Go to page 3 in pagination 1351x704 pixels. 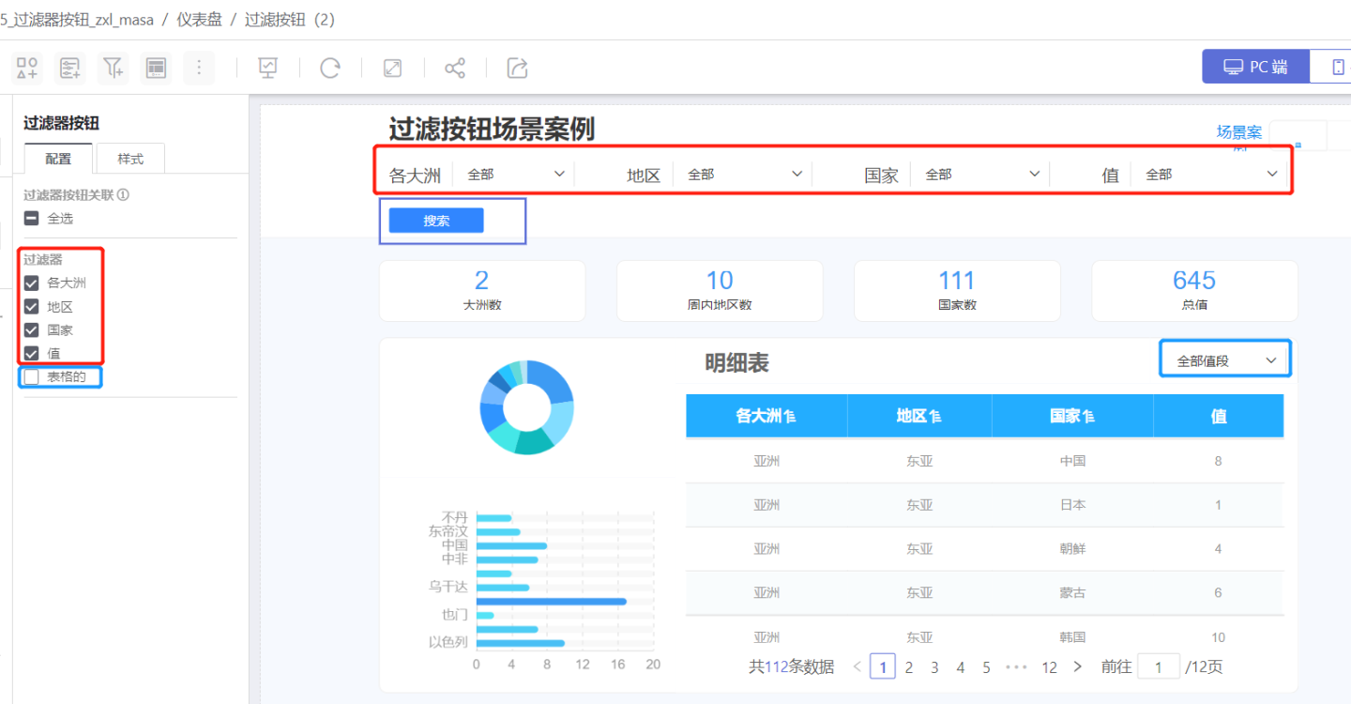934,667
